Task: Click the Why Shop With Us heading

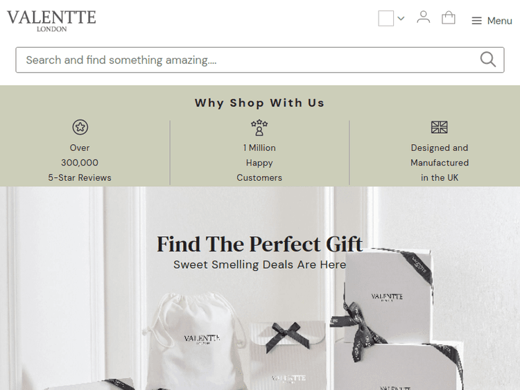Action: (x=259, y=103)
